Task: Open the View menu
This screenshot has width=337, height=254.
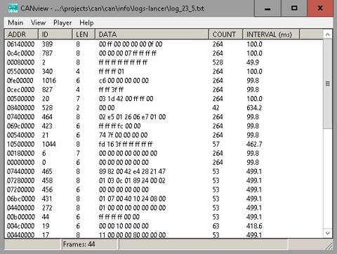Action: pos(38,22)
